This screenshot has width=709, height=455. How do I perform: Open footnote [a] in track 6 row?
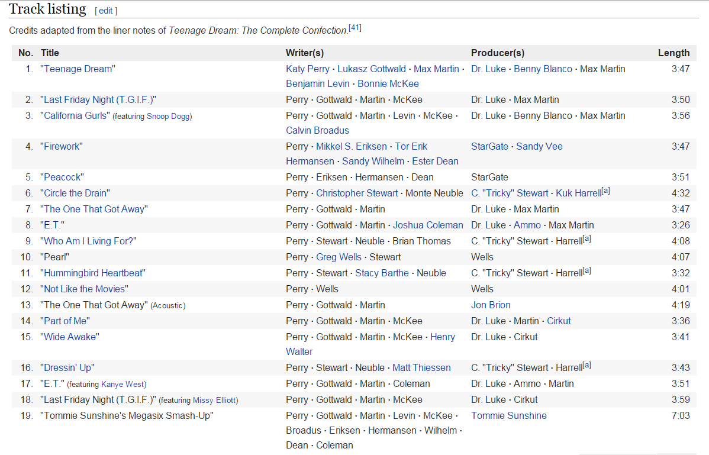click(x=606, y=191)
